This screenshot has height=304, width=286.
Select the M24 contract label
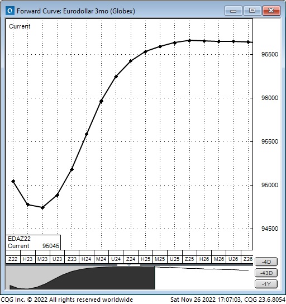pos(101,259)
